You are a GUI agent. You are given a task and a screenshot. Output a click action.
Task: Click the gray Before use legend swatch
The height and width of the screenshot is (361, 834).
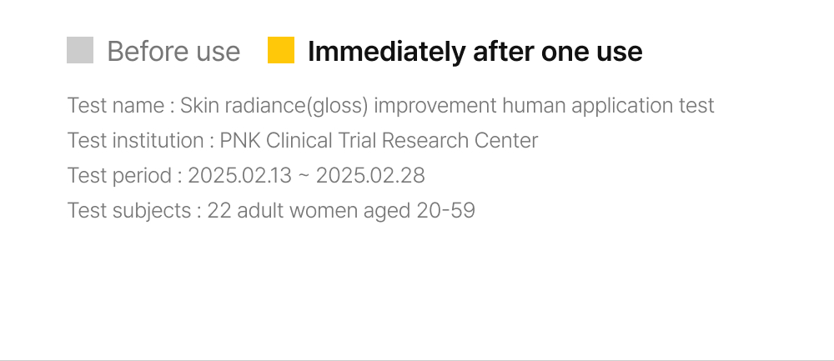tap(80, 51)
